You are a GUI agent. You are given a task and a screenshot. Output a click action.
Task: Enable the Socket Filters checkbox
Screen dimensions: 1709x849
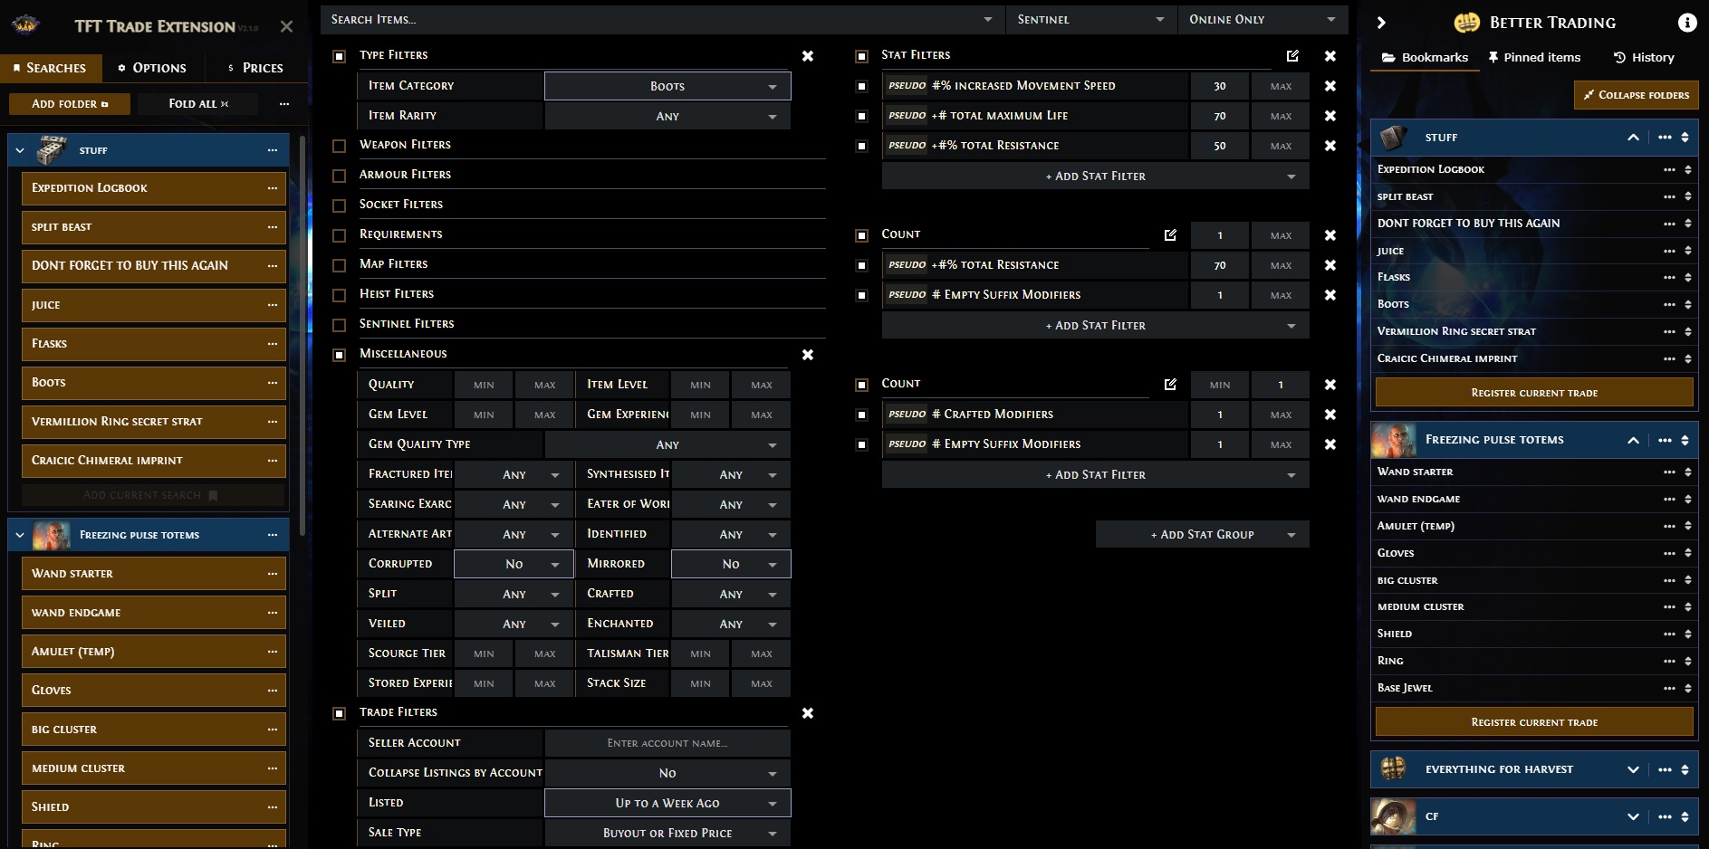pos(340,205)
